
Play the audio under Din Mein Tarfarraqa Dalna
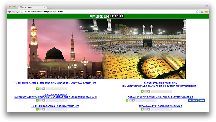pos(142,91)
